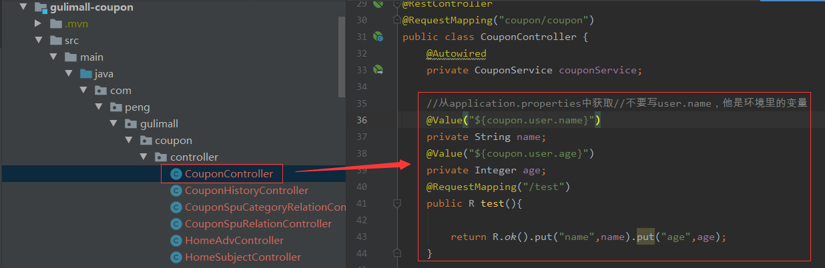Image resolution: width=825 pixels, height=268 pixels.
Task: Select CouponHistoryController in the project tree
Action: 246,191
